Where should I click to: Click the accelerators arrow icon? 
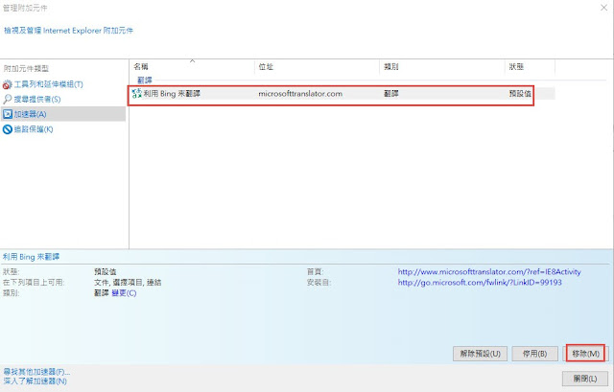point(8,114)
